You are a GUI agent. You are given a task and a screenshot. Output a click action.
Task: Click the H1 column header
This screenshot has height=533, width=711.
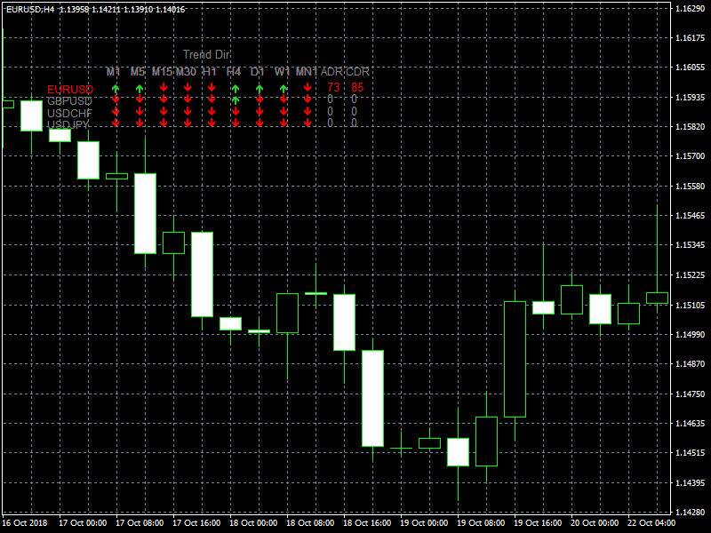tap(210, 72)
